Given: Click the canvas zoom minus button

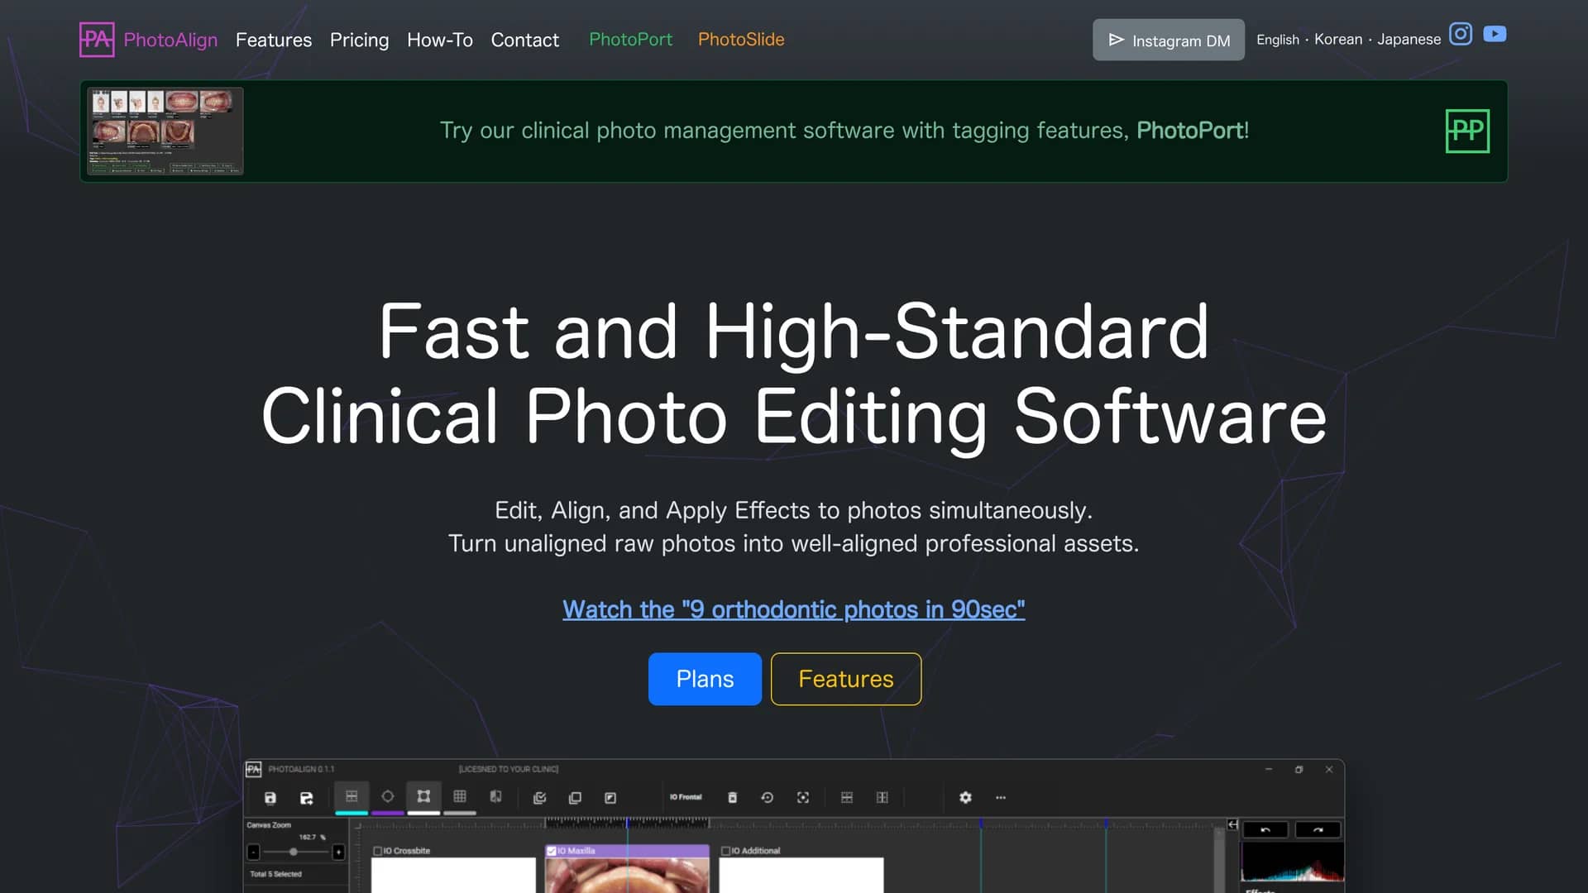Looking at the screenshot, I should (254, 852).
